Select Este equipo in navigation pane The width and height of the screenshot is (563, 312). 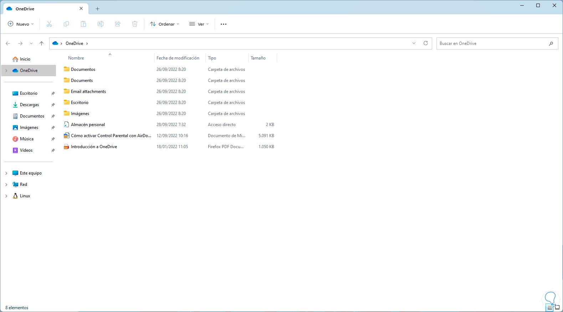pyautogui.click(x=31, y=173)
